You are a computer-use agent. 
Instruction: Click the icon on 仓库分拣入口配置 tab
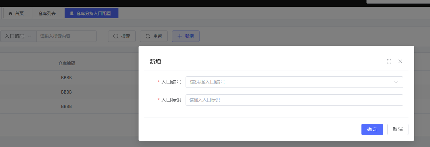coord(72,13)
